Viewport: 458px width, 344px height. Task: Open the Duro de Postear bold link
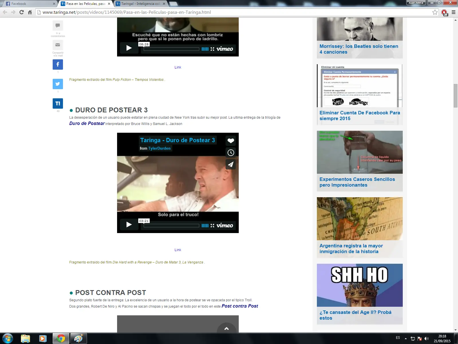pos(87,124)
